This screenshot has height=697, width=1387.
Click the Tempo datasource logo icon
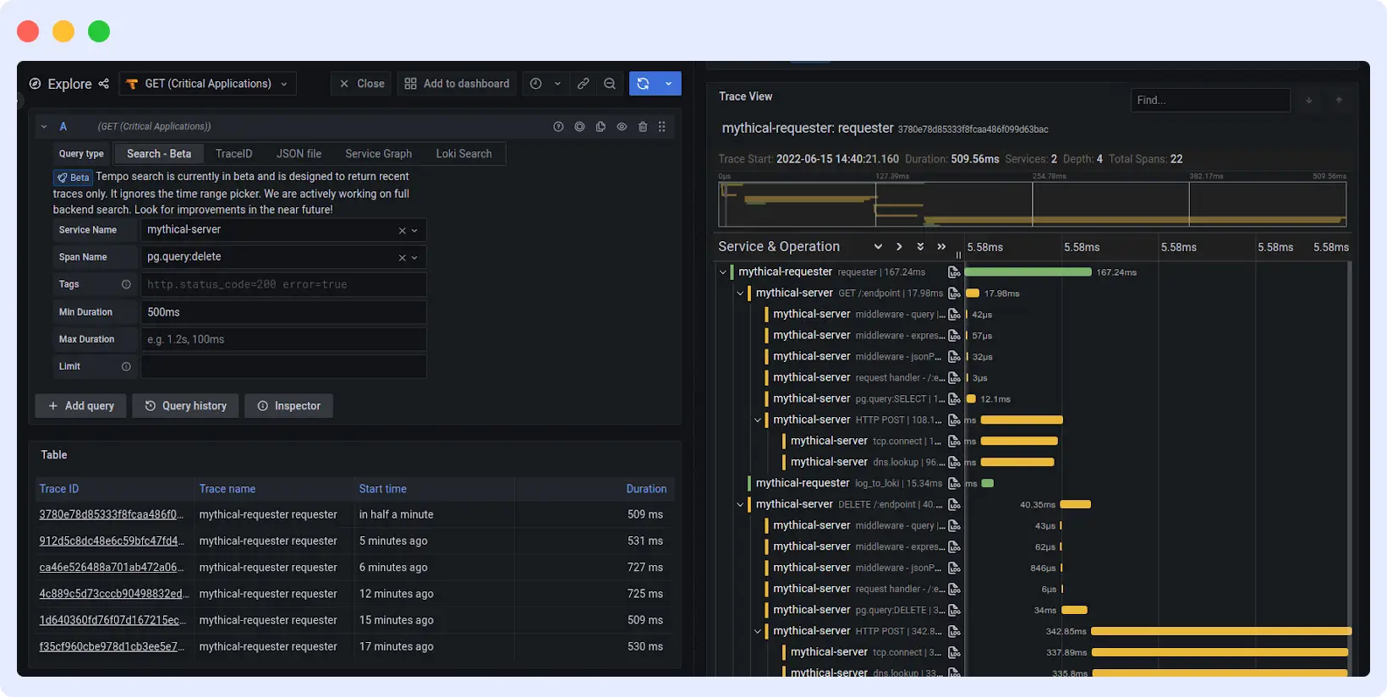(132, 84)
